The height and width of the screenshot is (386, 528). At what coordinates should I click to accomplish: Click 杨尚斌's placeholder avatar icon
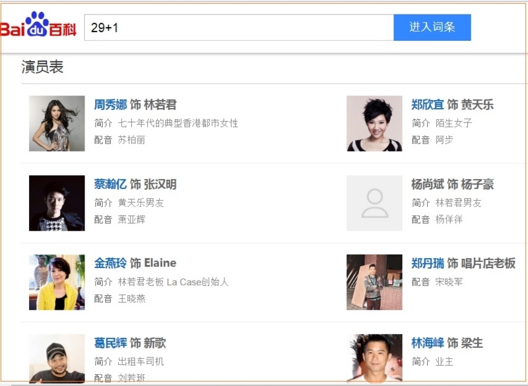click(x=374, y=203)
